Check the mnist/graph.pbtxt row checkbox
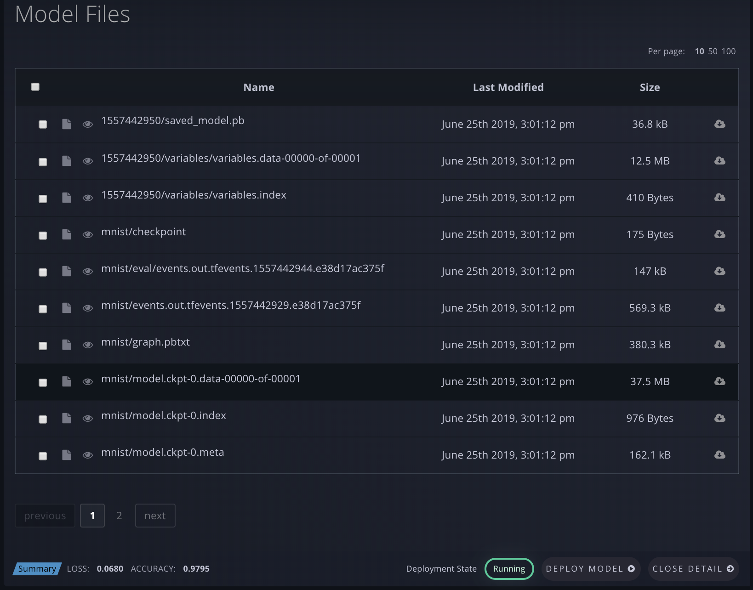Image resolution: width=753 pixels, height=590 pixels. [x=43, y=346]
